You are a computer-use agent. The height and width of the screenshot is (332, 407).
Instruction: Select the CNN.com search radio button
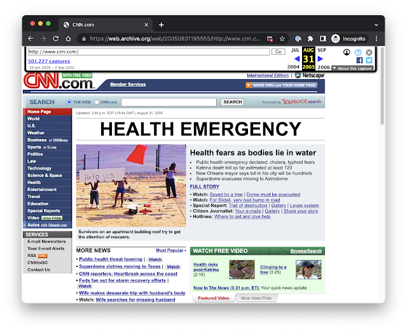tap(97, 102)
